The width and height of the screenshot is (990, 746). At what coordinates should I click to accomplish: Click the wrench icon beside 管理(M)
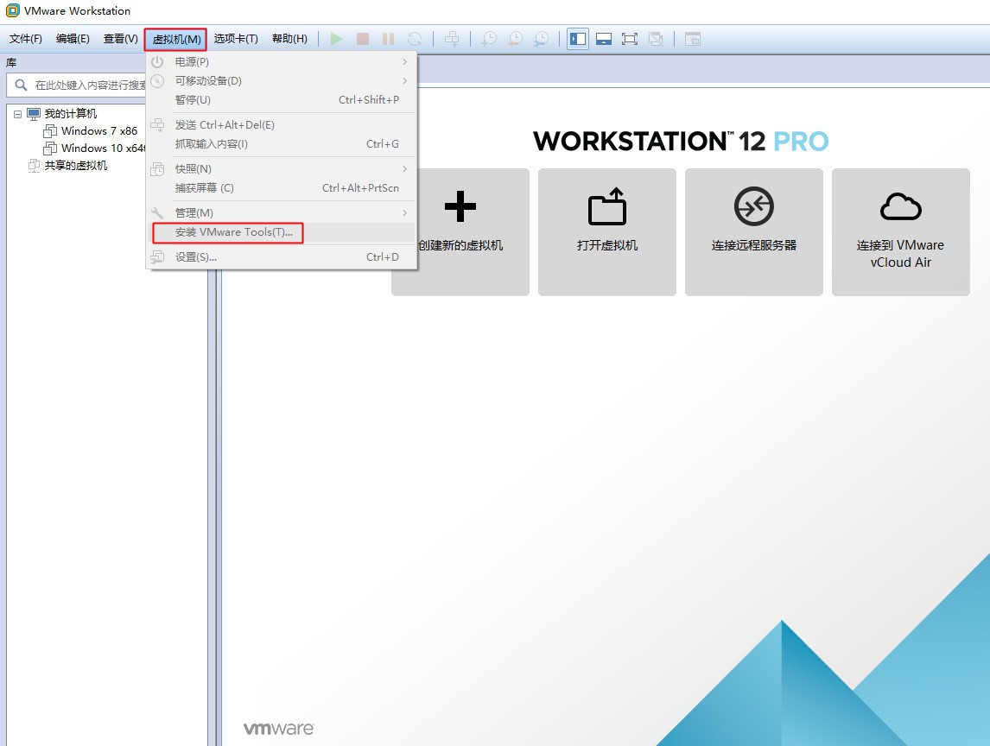click(x=157, y=212)
